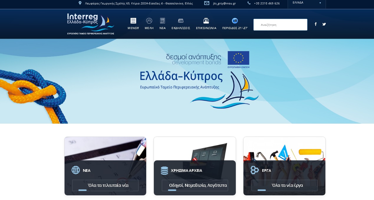Focus the Αναζήτηση search field

point(280,25)
